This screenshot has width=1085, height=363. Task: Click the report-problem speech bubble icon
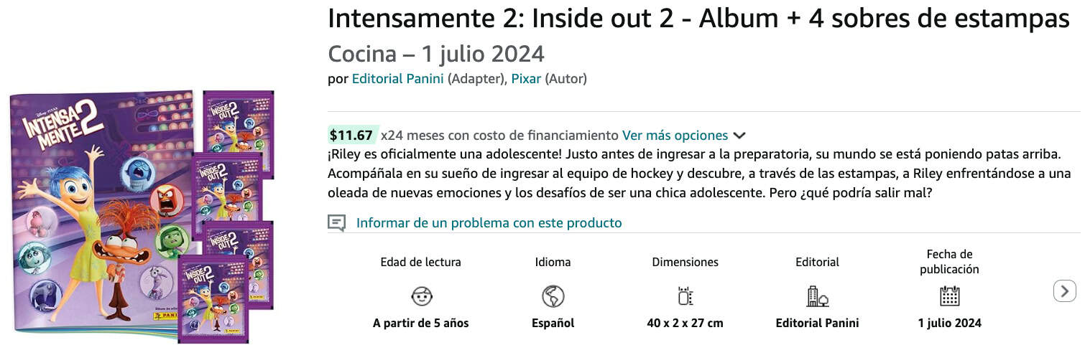336,222
